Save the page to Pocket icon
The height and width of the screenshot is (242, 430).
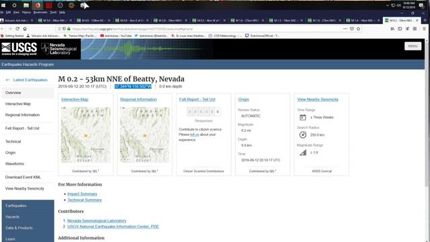tap(352, 28)
